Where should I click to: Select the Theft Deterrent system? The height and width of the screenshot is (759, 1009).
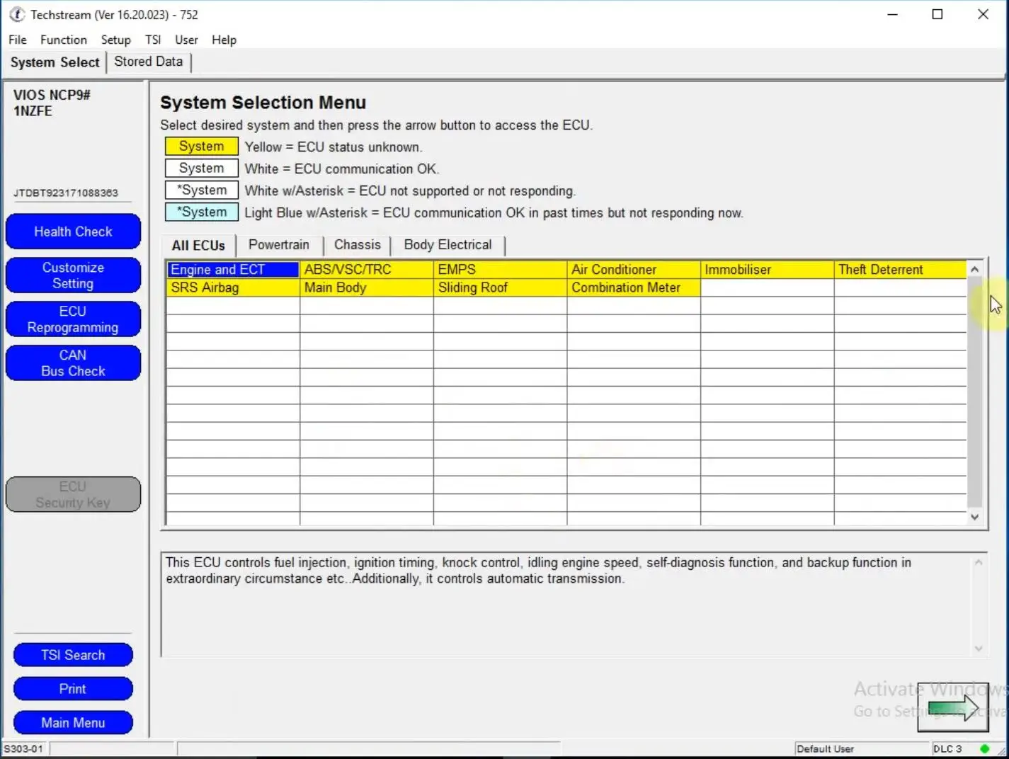[x=901, y=270]
